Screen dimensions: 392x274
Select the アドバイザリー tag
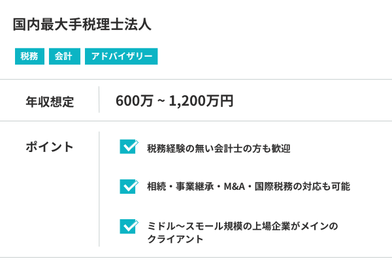pos(121,57)
